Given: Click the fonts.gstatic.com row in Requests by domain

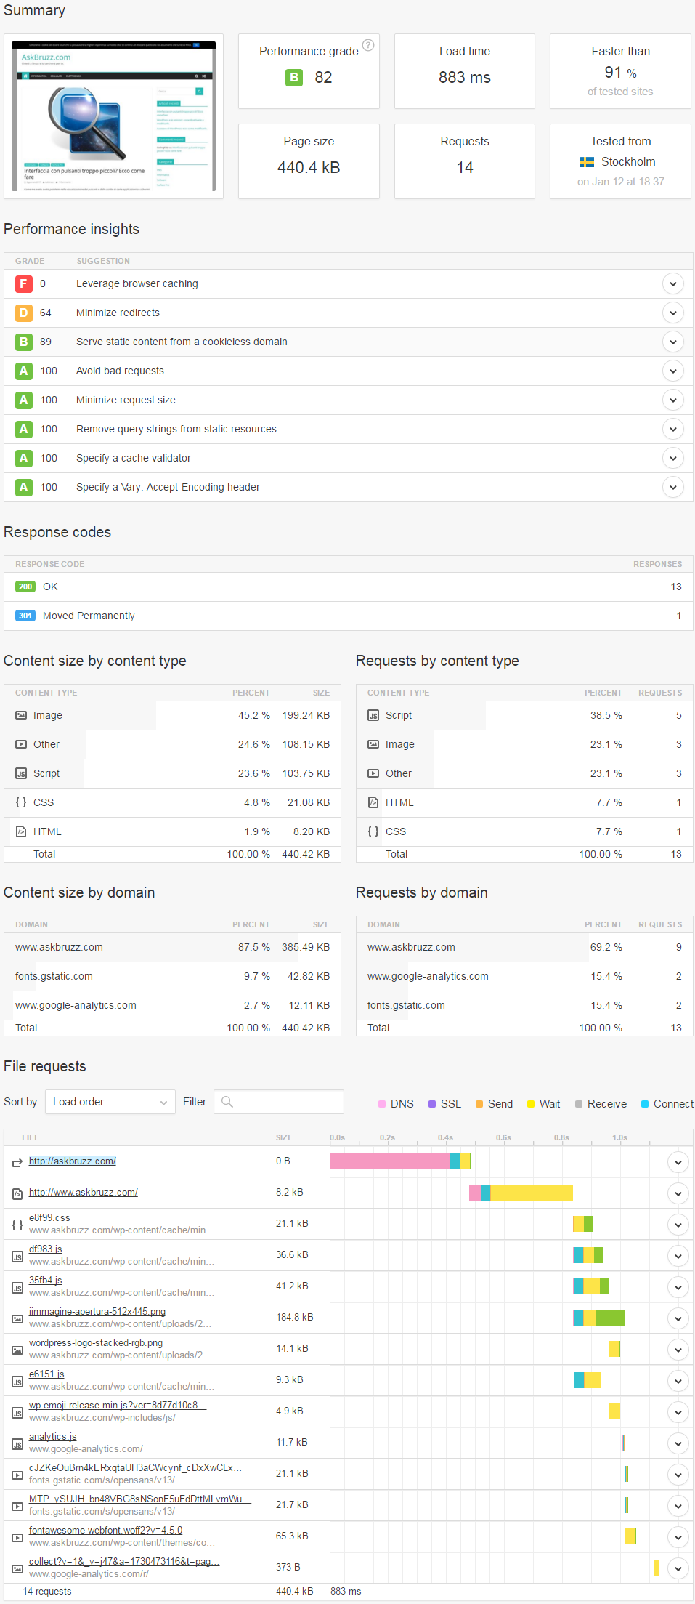Looking at the screenshot, I should pos(524,1005).
